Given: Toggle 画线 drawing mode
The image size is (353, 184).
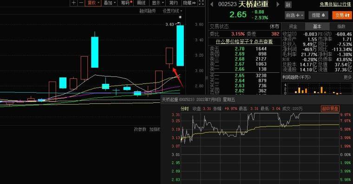Looking at the screenshot, I should [141, 3].
